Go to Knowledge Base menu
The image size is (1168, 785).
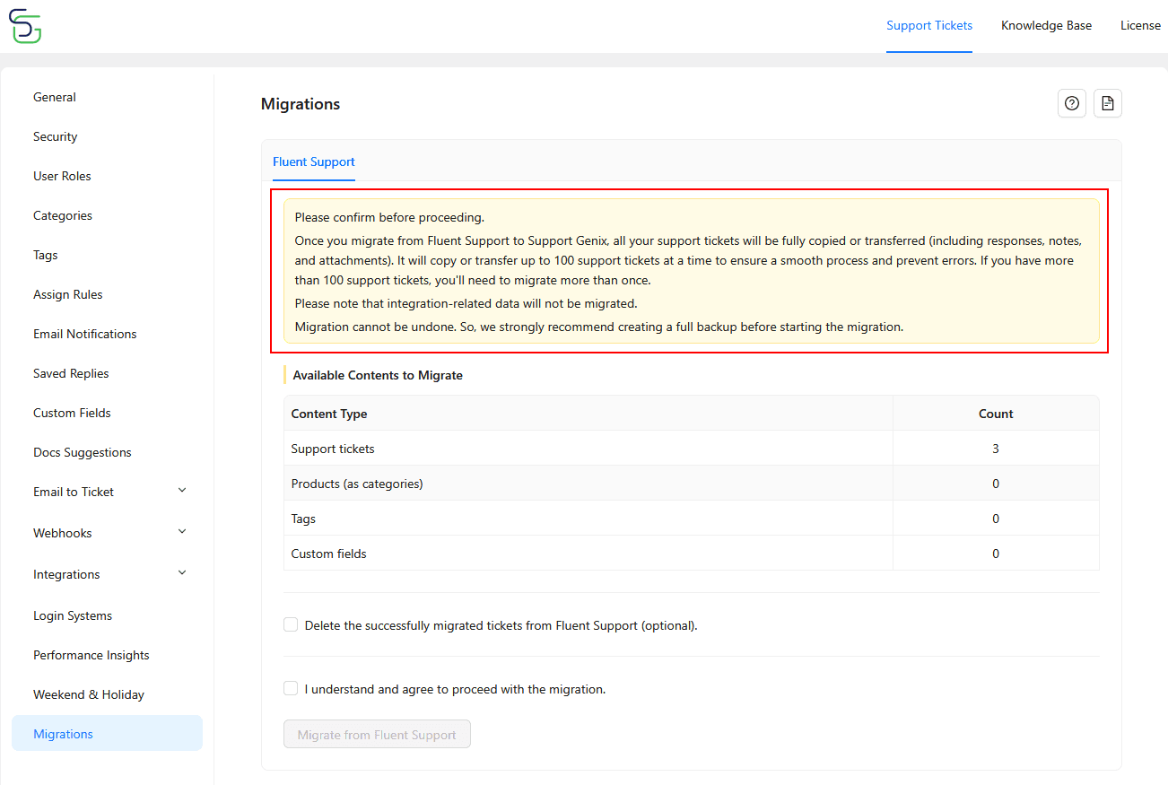(x=1046, y=26)
